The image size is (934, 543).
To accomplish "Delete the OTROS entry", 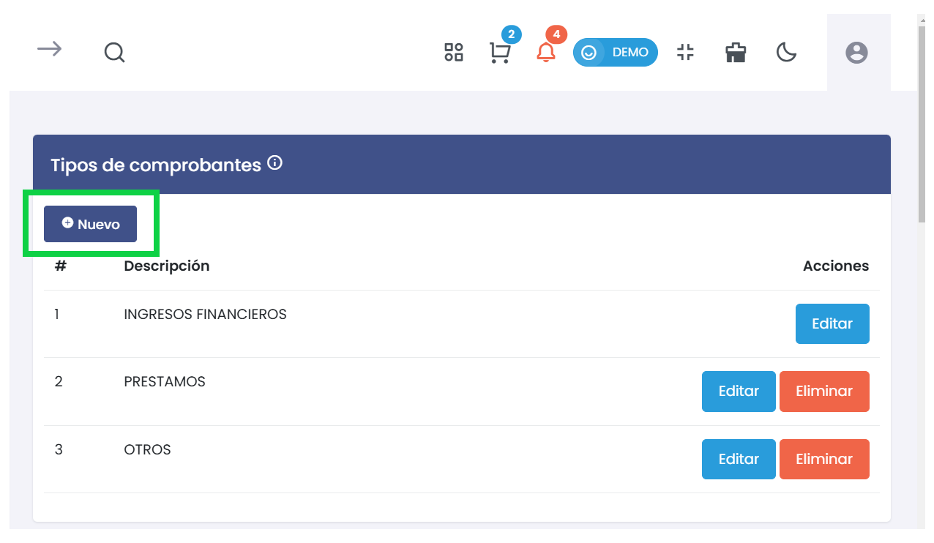I will click(824, 459).
